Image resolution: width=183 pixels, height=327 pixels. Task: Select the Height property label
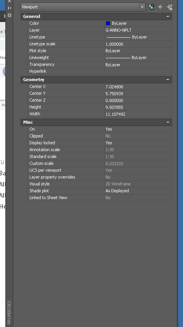tap(35, 107)
